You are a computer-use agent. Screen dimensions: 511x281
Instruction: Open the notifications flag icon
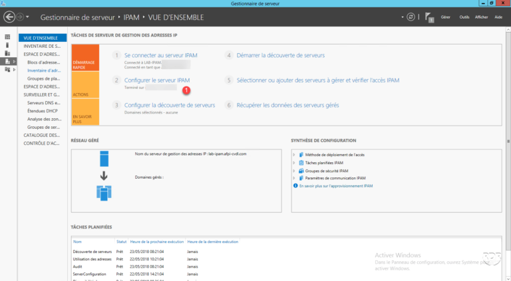[x=430, y=17]
